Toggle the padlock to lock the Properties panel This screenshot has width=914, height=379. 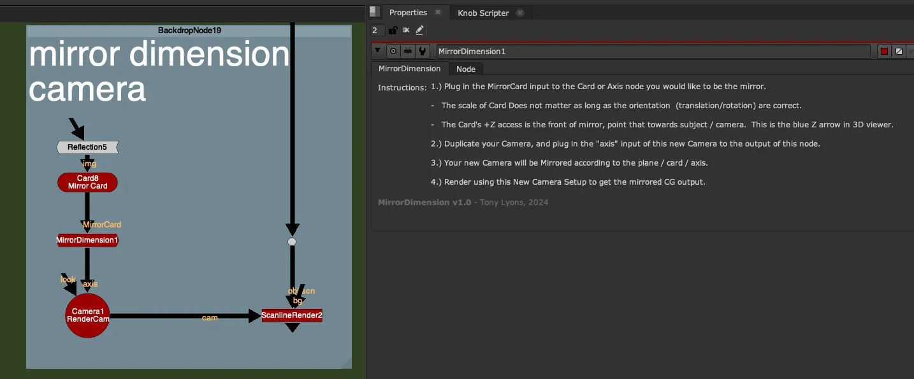click(393, 30)
